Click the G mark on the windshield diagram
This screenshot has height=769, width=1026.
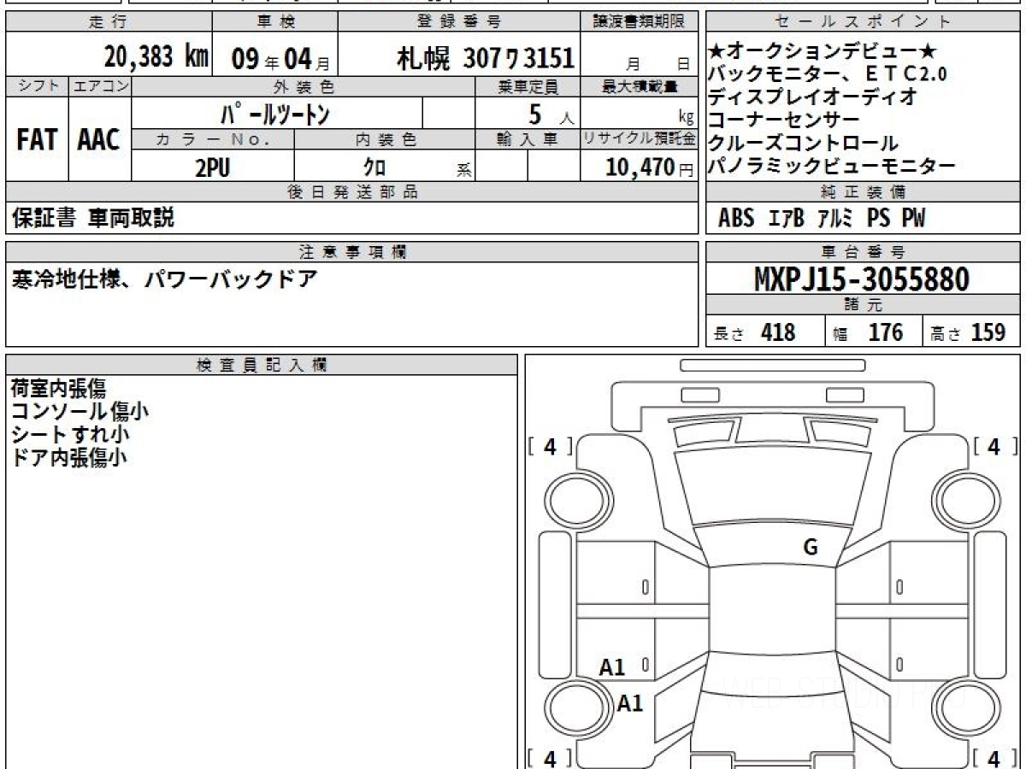(811, 548)
